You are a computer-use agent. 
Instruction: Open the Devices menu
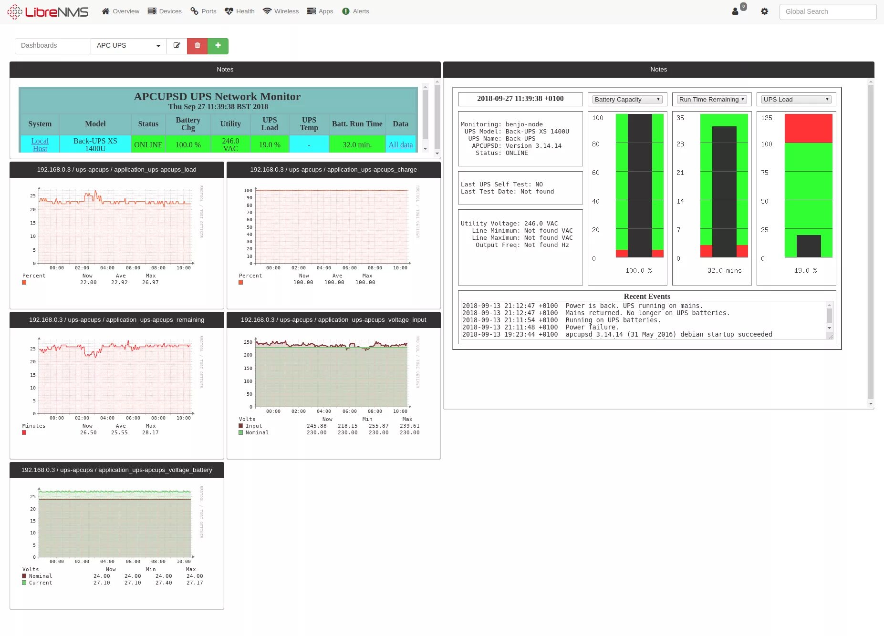[165, 11]
